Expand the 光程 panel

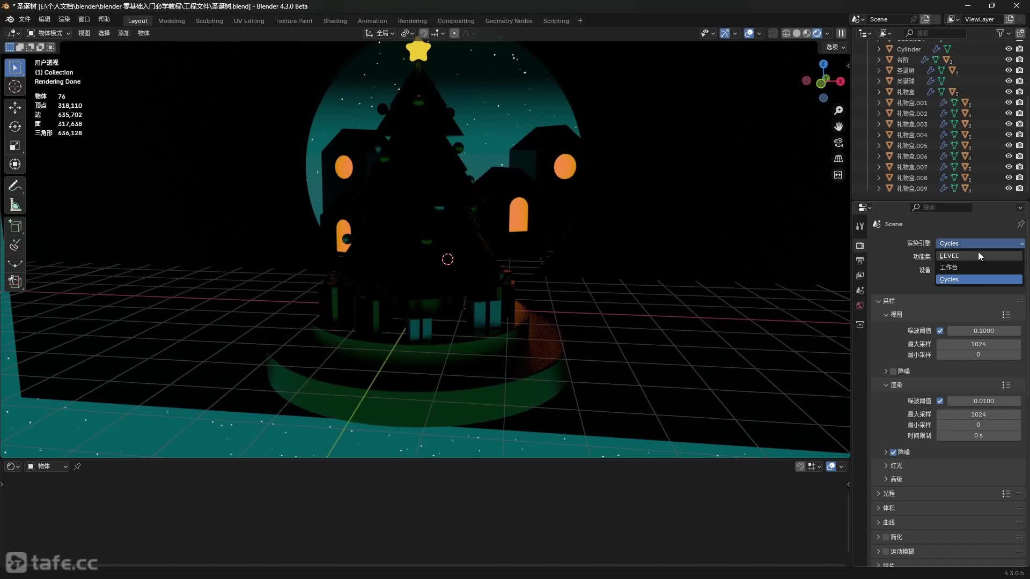click(889, 493)
